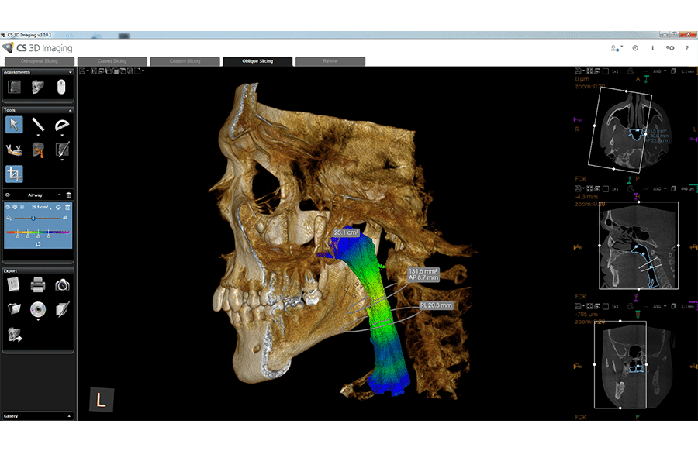
Task: Click the rainbow airway color scale bar
Action: [38, 232]
